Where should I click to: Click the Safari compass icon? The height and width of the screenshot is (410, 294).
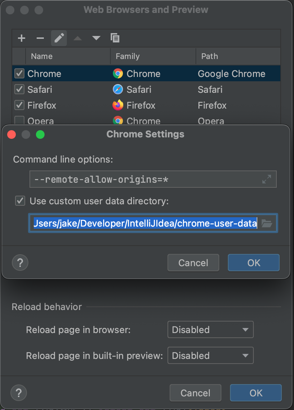[118, 90]
